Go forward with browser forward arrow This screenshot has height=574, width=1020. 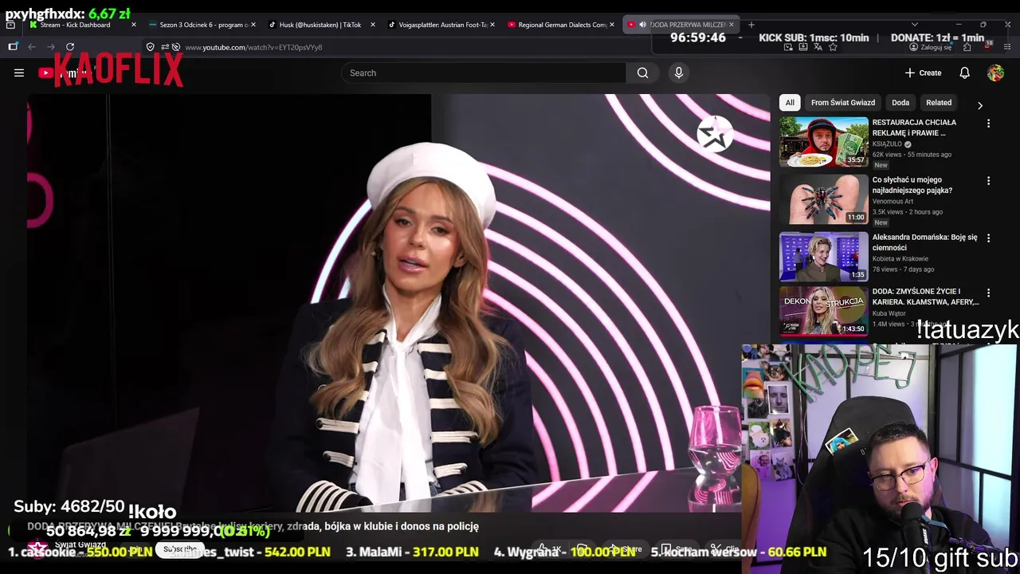[51, 47]
